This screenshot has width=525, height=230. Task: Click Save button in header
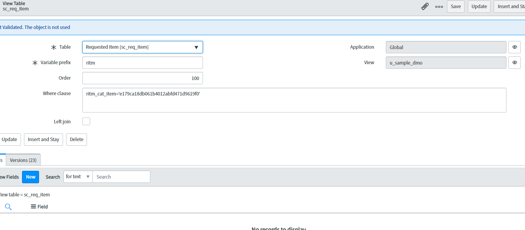coord(456,7)
